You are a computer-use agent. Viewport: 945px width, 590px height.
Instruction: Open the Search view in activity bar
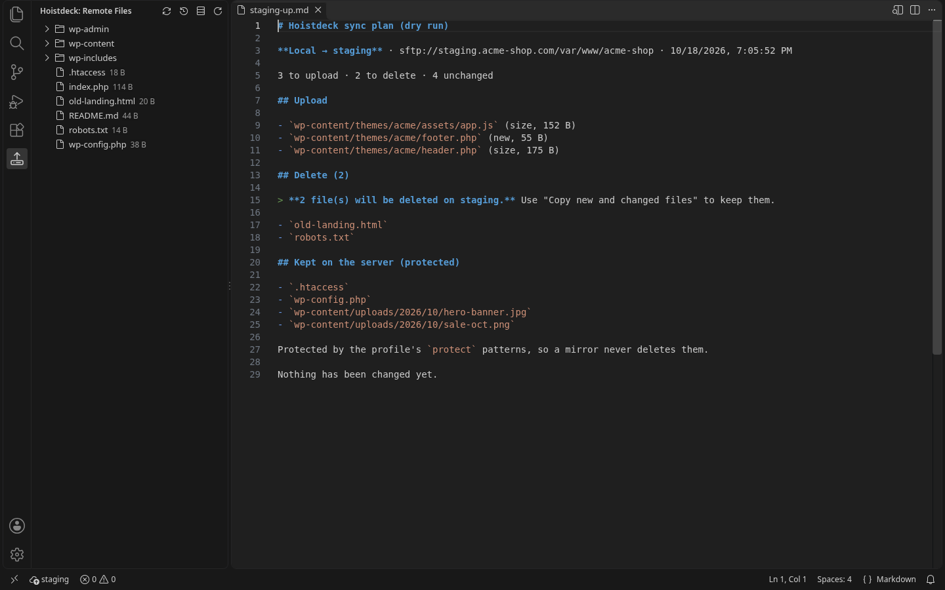tap(17, 43)
